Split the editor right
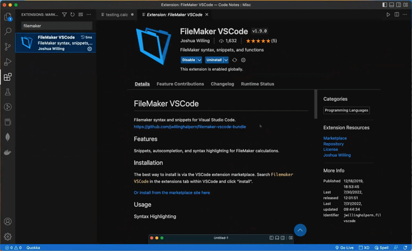 tap(397, 14)
